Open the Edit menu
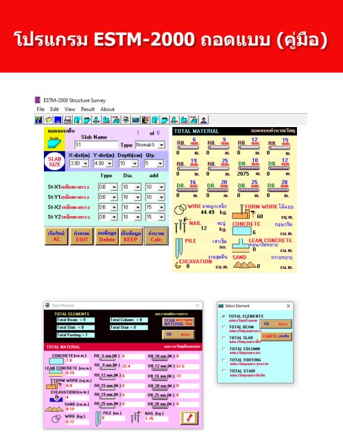The width and height of the screenshot is (343, 444). tap(54, 109)
